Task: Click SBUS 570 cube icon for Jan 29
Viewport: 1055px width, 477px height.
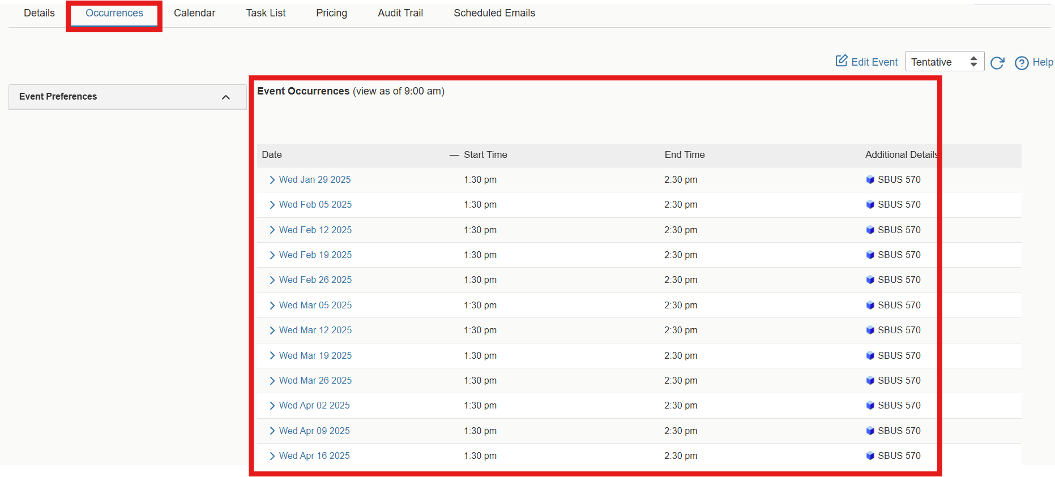Action: coord(870,180)
